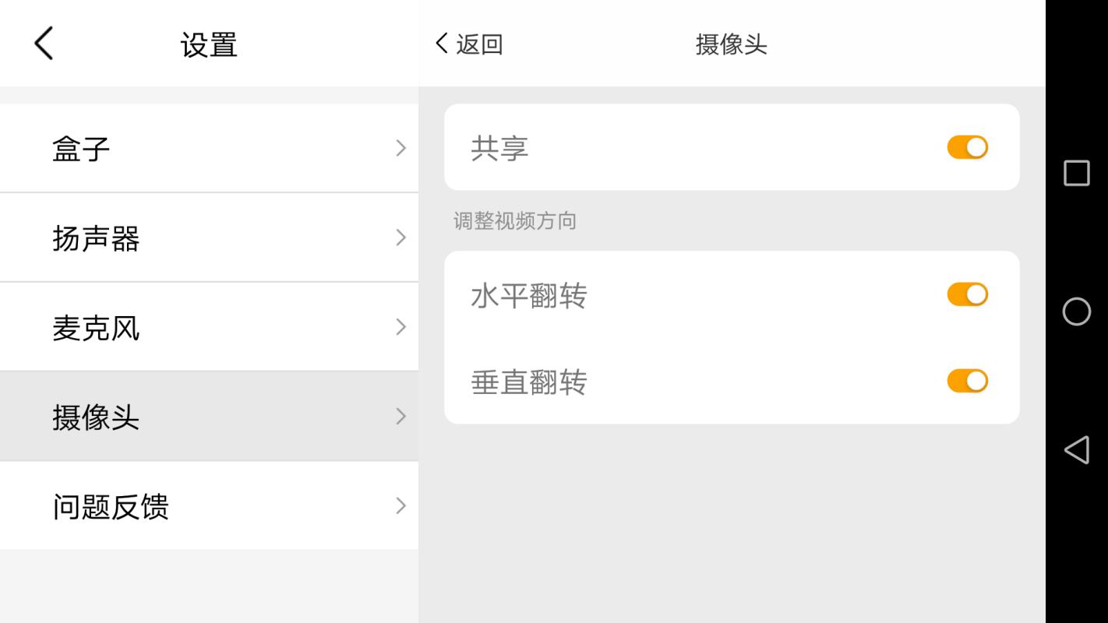Viewport: 1108px width, 623px height.
Task: Open 扬声器 speaker settings via its chevron
Action: [x=401, y=237]
